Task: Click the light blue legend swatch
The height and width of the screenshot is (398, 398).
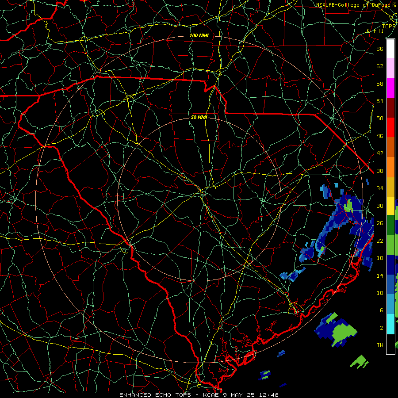Action: pyautogui.click(x=390, y=304)
